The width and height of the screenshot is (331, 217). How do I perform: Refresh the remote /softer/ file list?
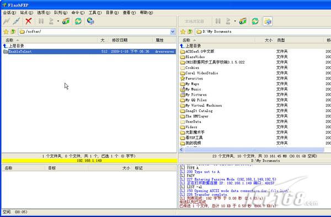(78, 21)
